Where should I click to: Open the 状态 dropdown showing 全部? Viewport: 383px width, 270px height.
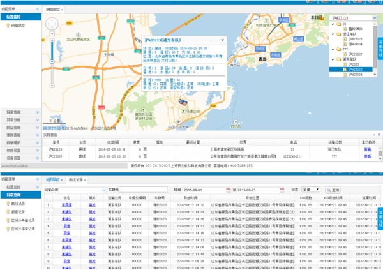pos(312,190)
